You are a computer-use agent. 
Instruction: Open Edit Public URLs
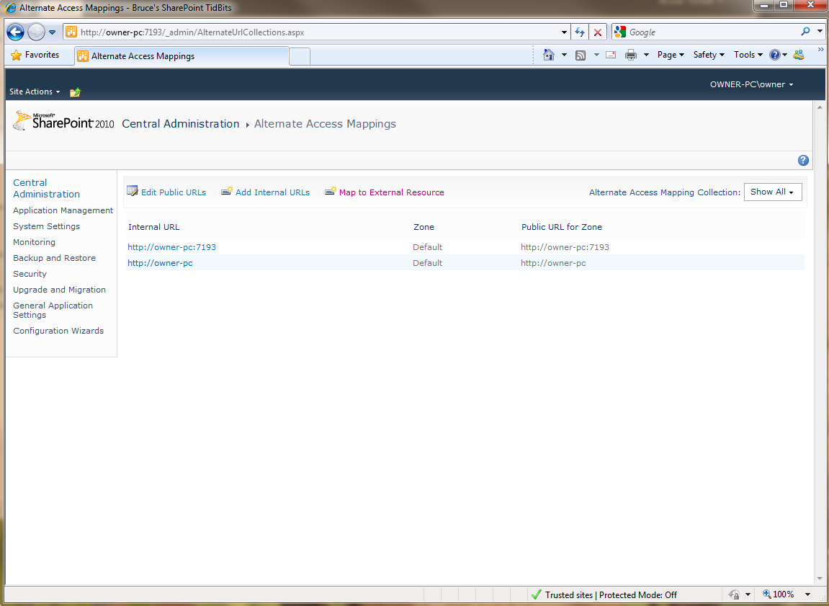coord(172,192)
